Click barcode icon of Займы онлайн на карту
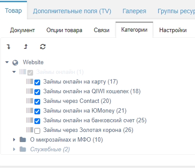 (30, 81)
